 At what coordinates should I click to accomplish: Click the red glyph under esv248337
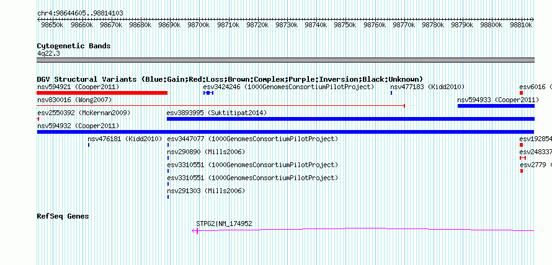pos(523,158)
